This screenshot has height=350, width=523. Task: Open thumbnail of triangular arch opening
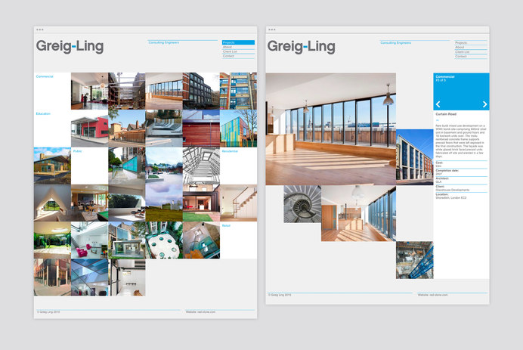[x=52, y=203]
